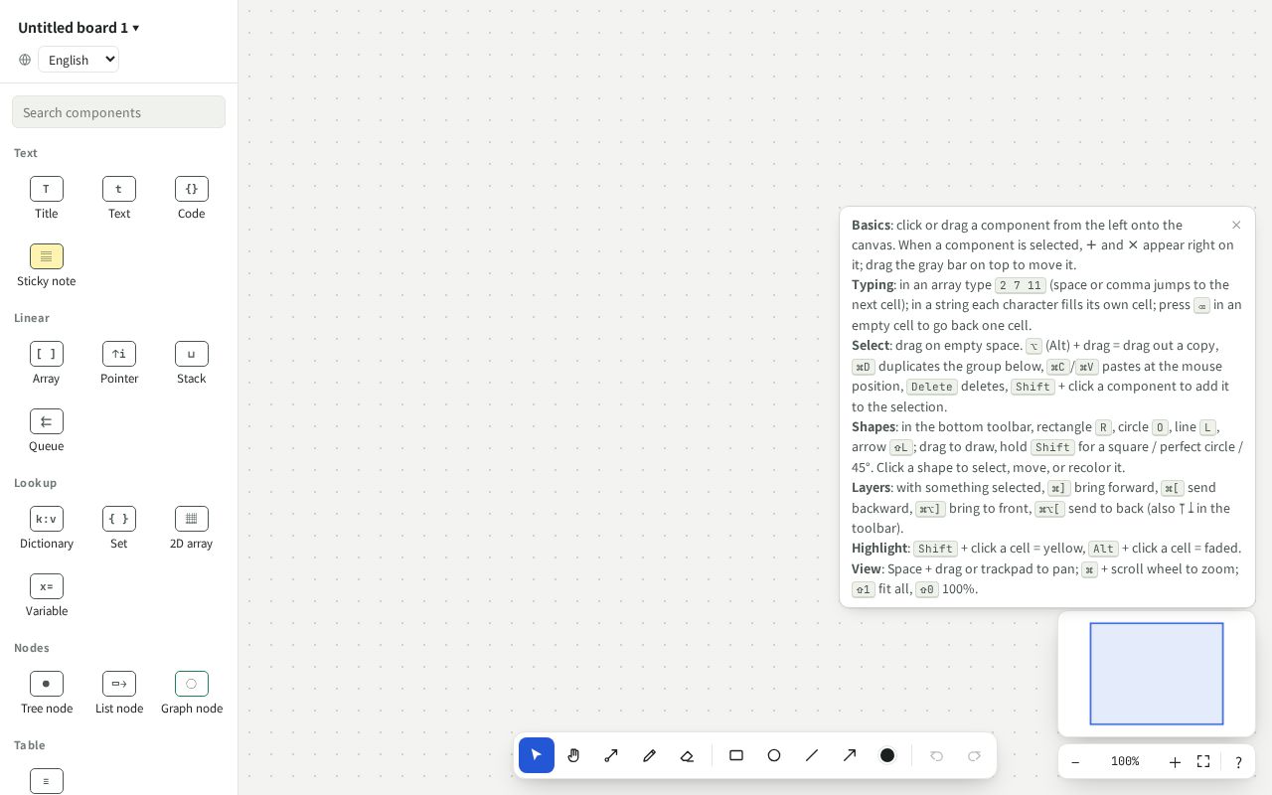Select the Queue component
Screen dimensions: 1272x795
coord(47,431)
